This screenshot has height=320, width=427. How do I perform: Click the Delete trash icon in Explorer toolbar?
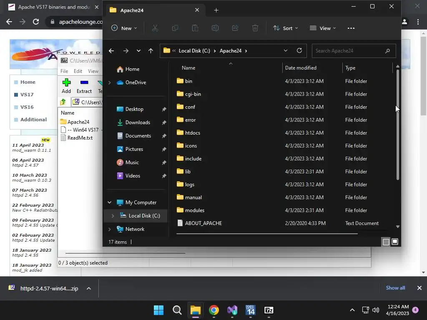(255, 28)
